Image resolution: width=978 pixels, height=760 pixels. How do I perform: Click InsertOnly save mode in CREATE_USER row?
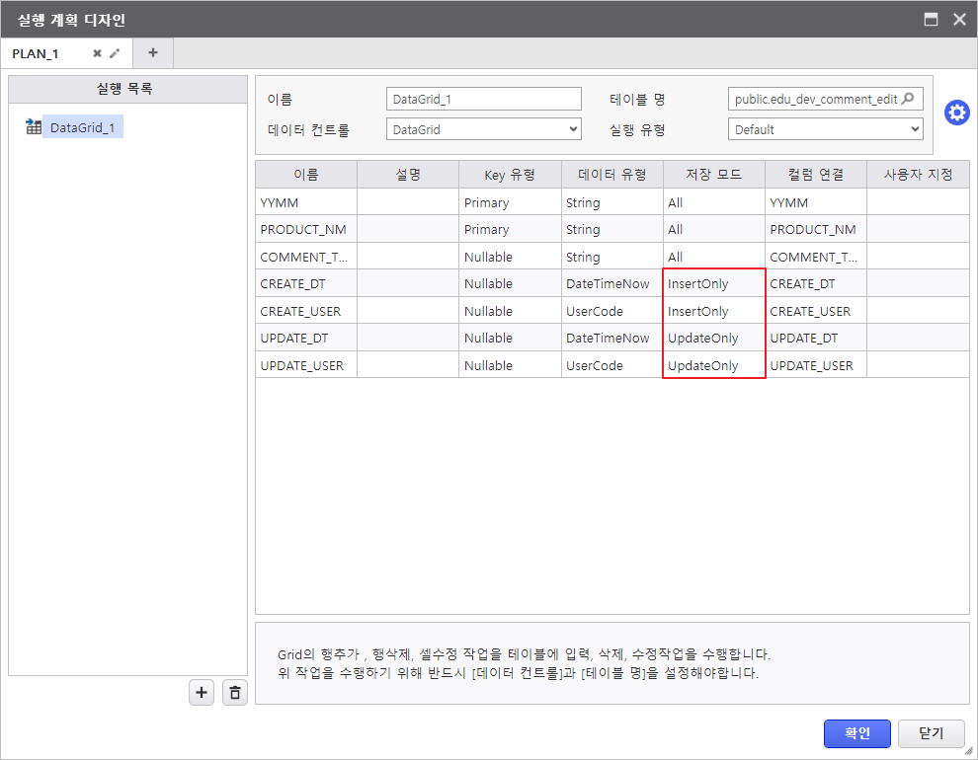(x=714, y=311)
